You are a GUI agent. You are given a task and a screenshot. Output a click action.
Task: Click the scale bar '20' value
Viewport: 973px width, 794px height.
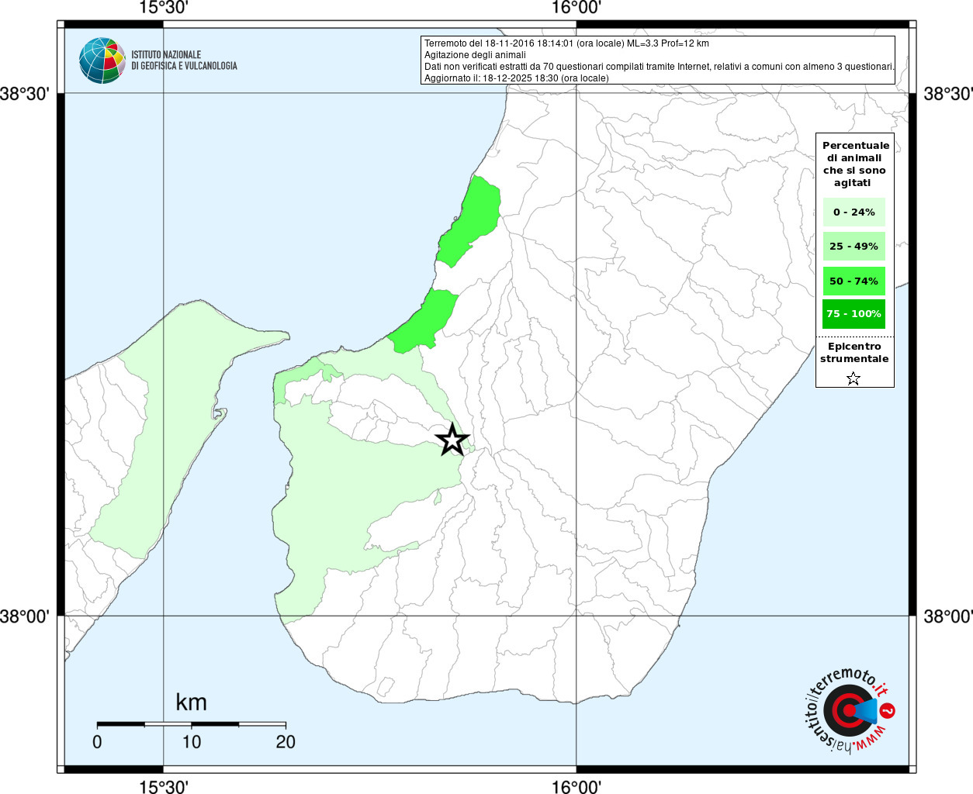(286, 742)
